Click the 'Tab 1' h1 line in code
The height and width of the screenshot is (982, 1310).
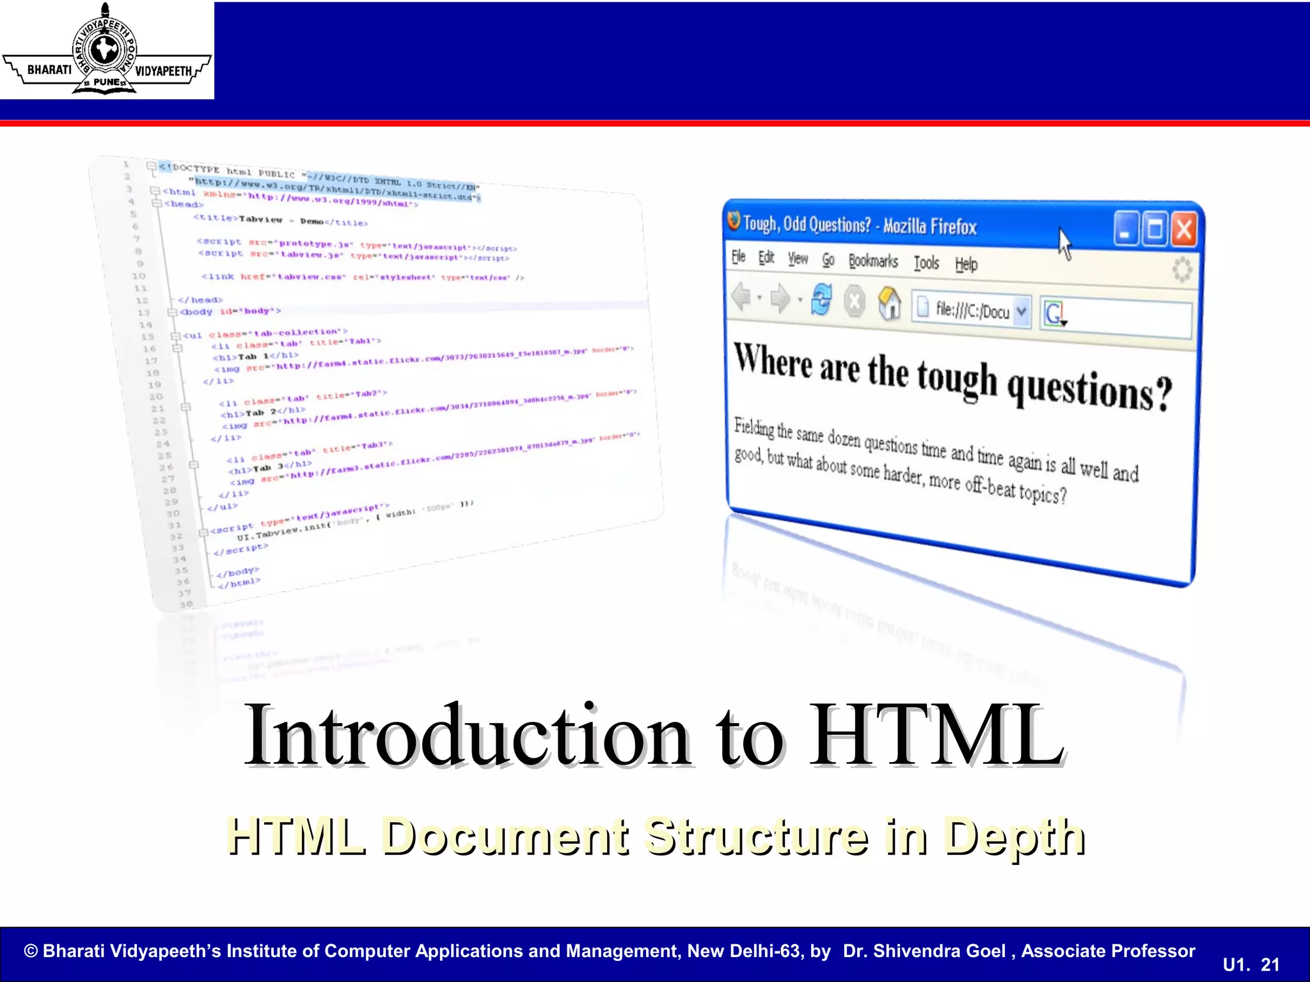256,355
